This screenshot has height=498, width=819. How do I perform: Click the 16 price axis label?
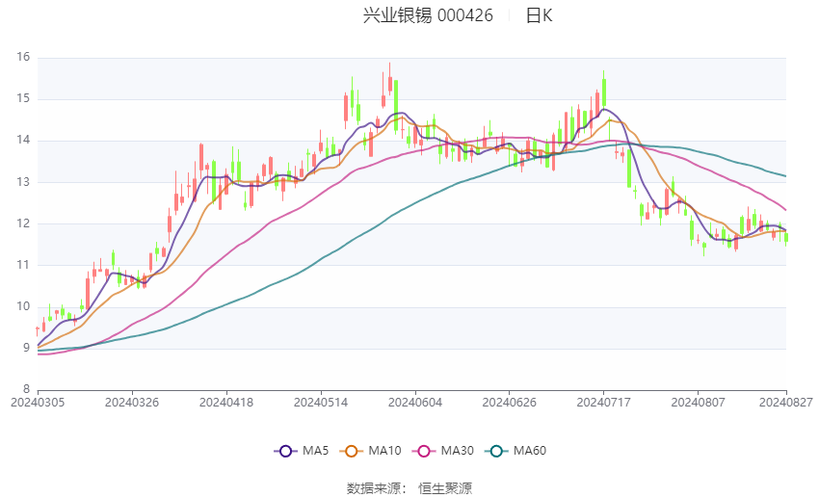click(23, 57)
